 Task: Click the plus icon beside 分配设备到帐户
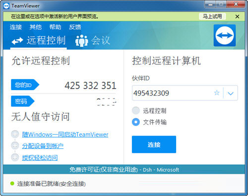tap(15, 146)
